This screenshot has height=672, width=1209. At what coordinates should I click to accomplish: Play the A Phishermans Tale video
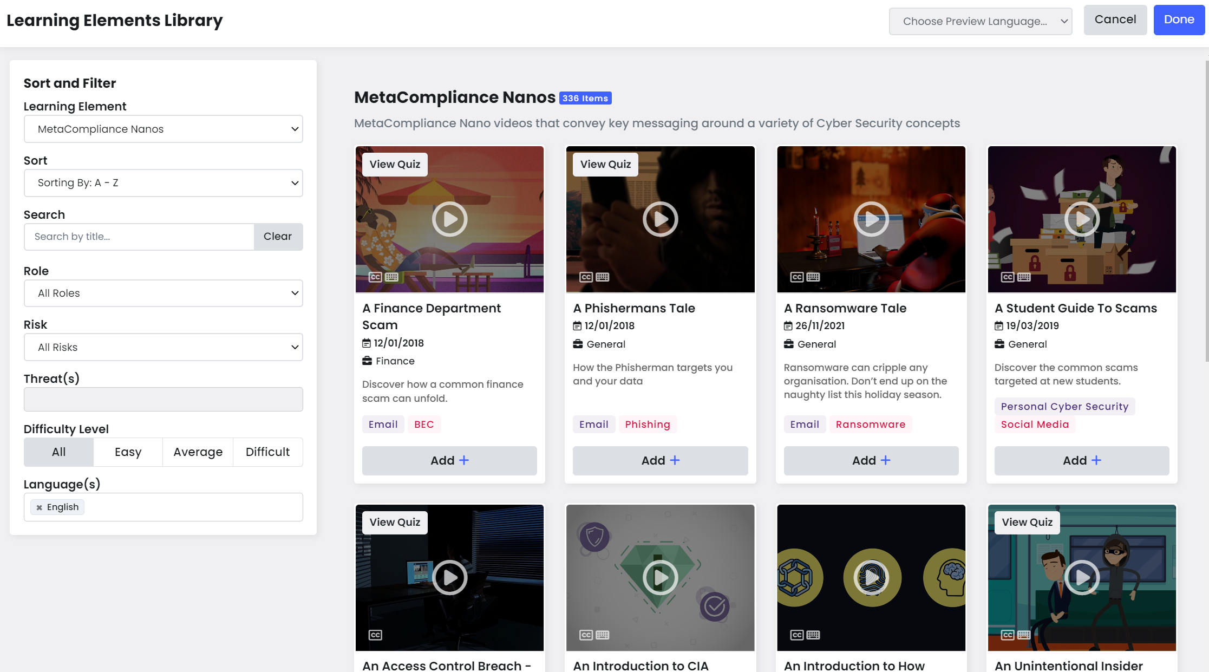pos(660,219)
